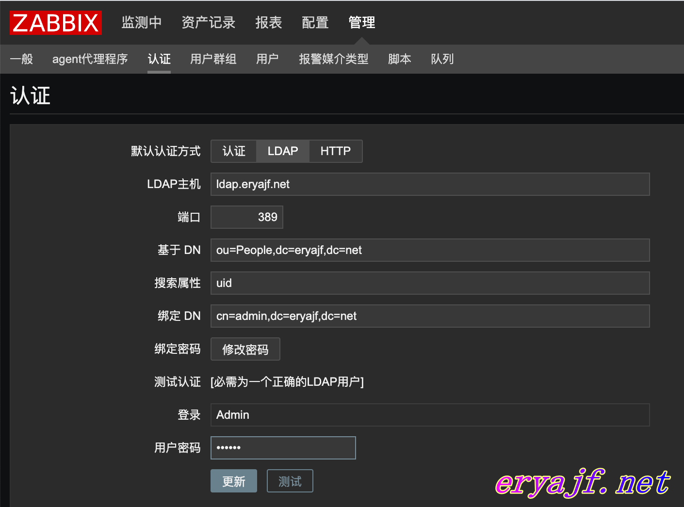Go to the 队列 submenu
Viewport: 684px width, 507px height.
442,59
